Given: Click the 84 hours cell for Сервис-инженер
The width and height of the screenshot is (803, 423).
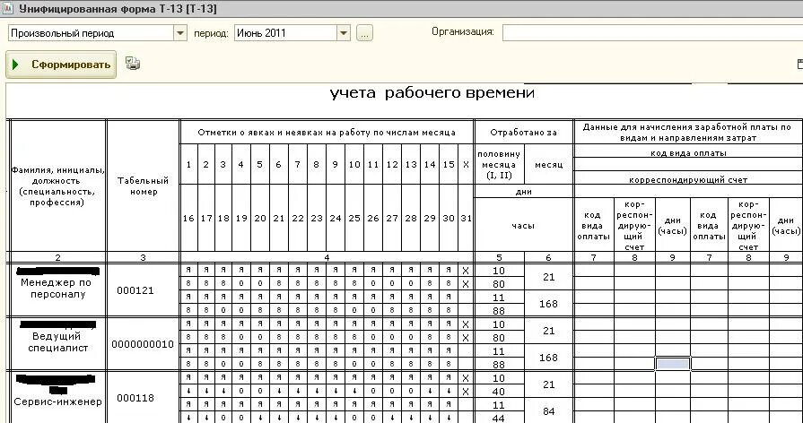Looking at the screenshot, I should click(x=548, y=411).
